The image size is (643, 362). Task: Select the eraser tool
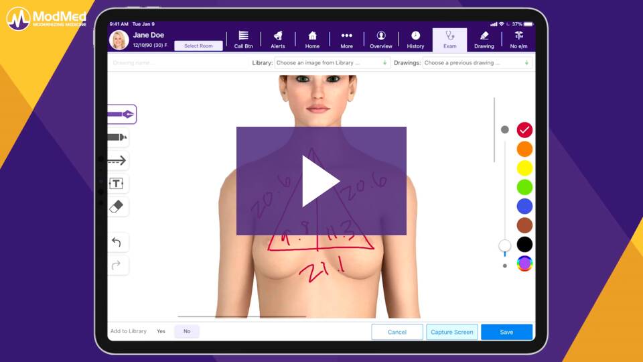[118, 206]
